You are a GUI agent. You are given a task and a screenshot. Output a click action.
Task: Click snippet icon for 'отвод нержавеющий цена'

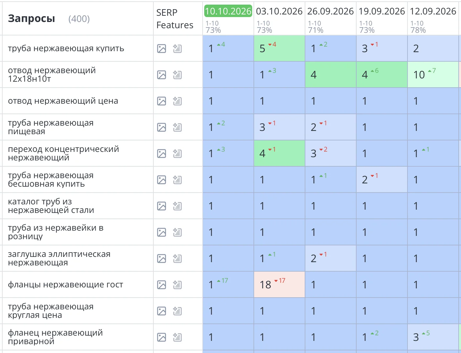(177, 101)
